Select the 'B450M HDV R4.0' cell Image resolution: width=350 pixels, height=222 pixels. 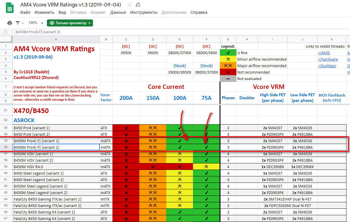[x=56, y=167]
